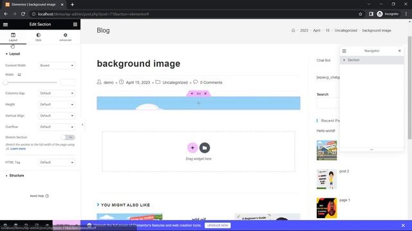Image resolution: width=412 pixels, height=231 pixels.
Task: Click the page 1 yellow thumbnail
Action: pos(326,208)
